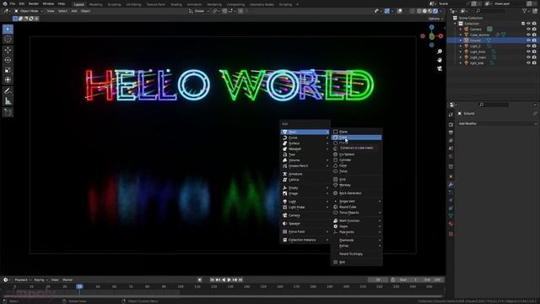Select Camera in the Add menu
This screenshot has height=304, width=540.
(x=305, y=215)
